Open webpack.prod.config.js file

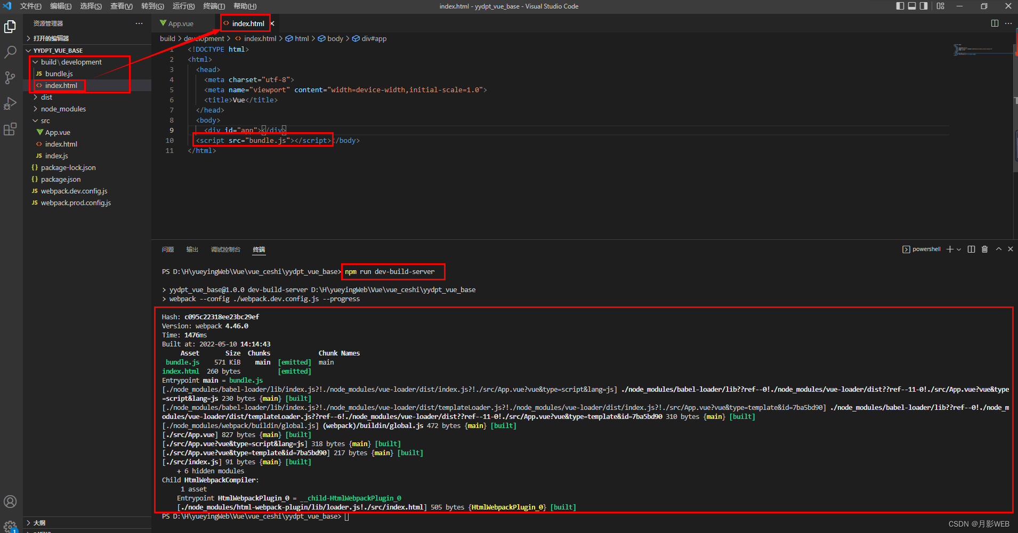(87, 203)
